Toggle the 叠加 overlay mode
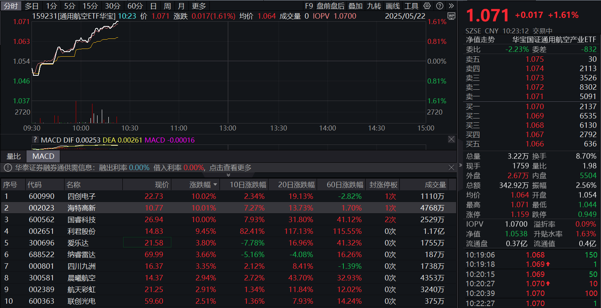The width and height of the screenshot is (601, 308). tap(355, 6)
